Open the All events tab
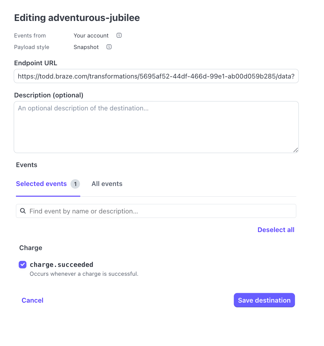The width and height of the screenshot is (324, 346). point(107,184)
